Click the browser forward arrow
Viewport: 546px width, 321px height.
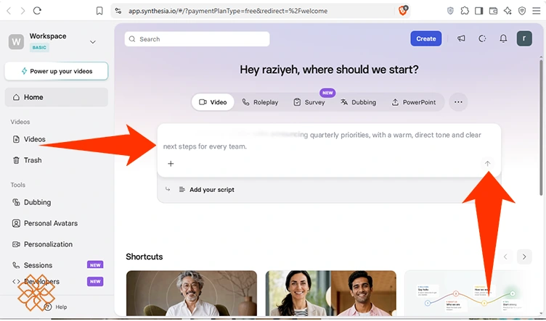23,11
